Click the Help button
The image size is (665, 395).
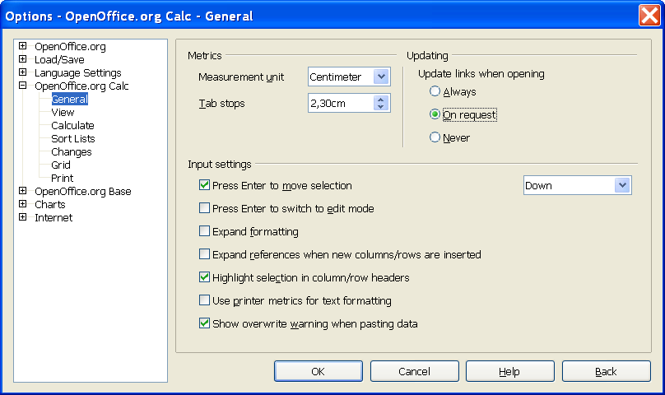509,371
